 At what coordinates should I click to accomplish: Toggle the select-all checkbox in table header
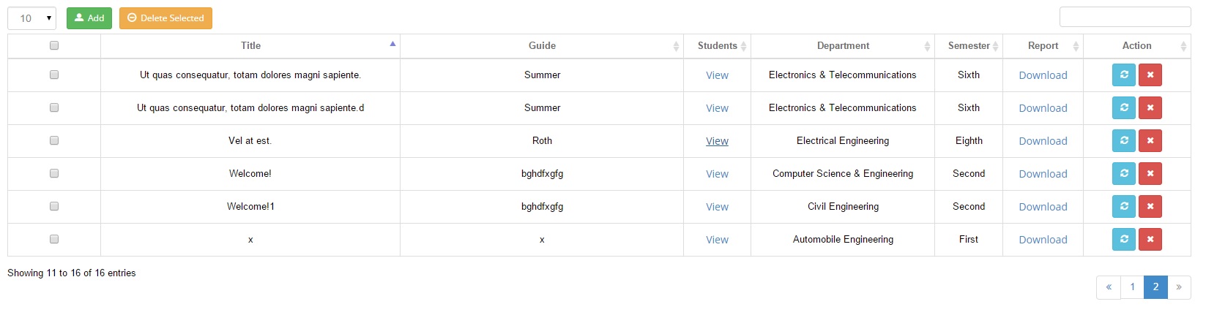click(54, 45)
